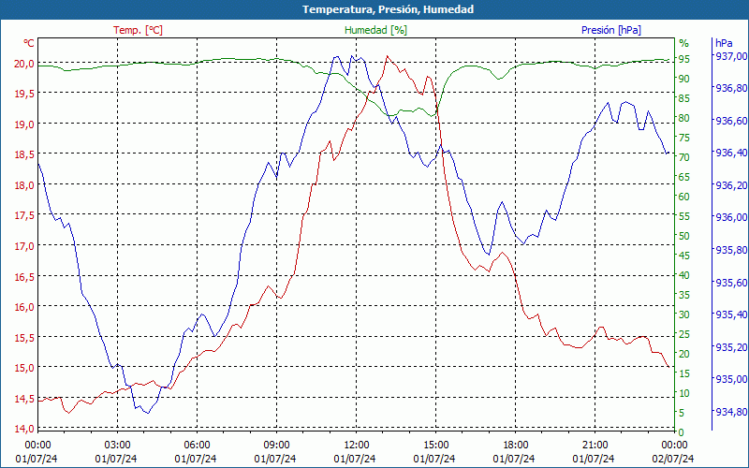Click the "935,20" pressure axis value
This screenshot has width=749, height=468.
pos(731,347)
